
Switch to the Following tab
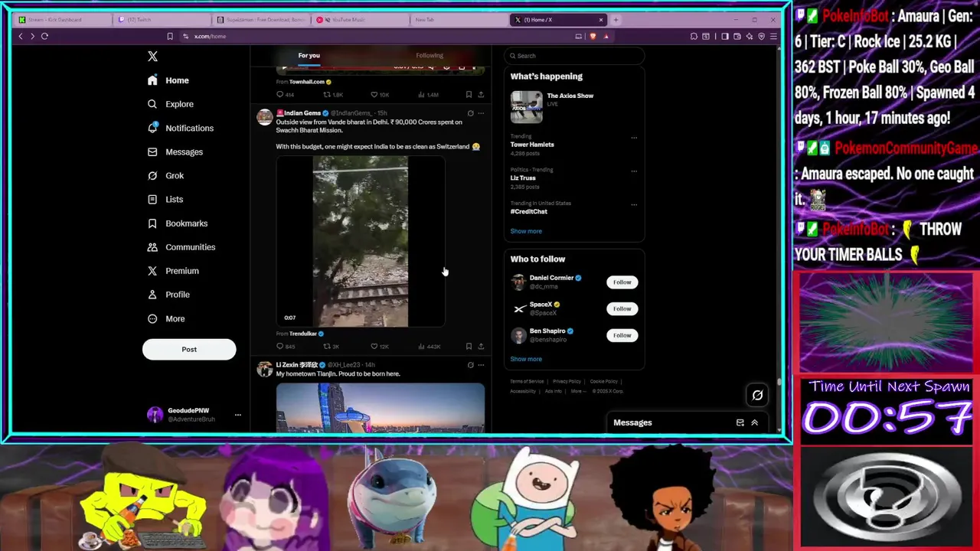(430, 55)
